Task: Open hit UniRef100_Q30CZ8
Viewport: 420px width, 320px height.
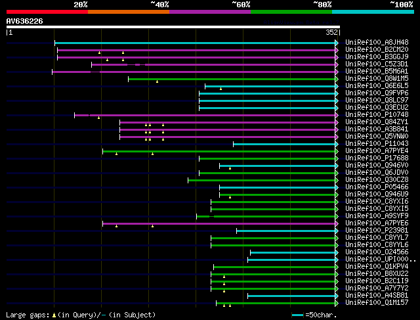Action: pos(377,180)
